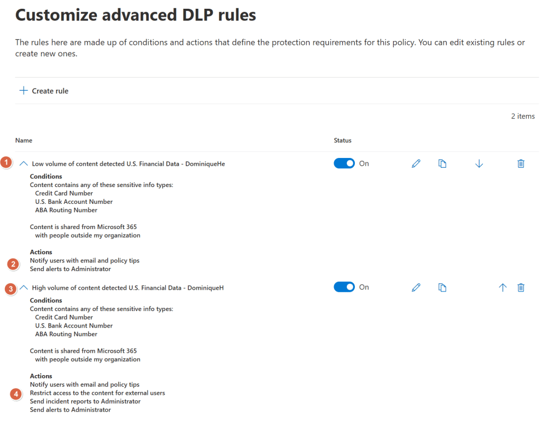This screenshot has width=560, height=421.
Task: Click the Status column header
Action: point(342,141)
